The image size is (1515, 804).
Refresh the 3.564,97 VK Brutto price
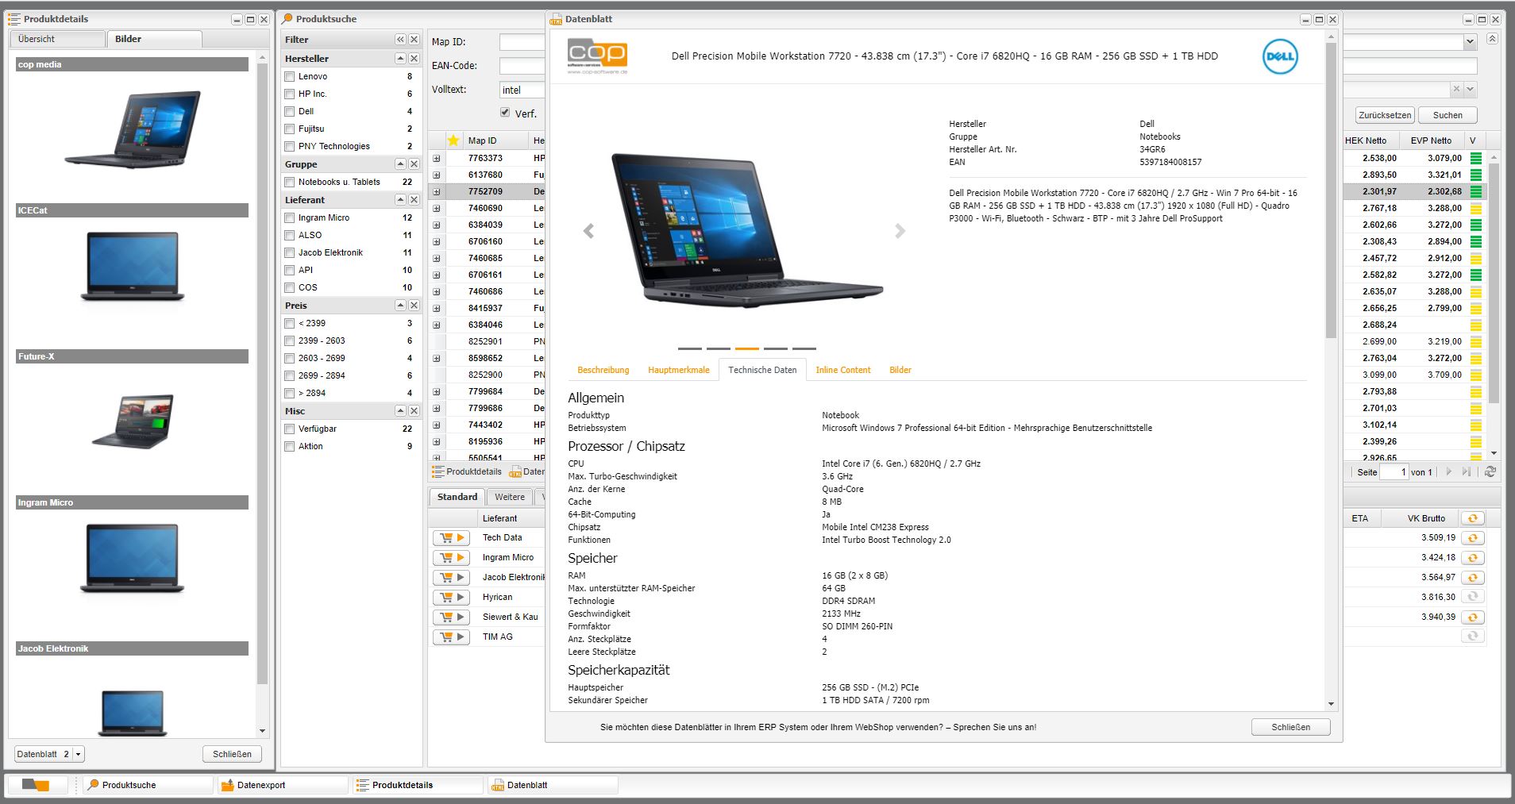[1472, 578]
